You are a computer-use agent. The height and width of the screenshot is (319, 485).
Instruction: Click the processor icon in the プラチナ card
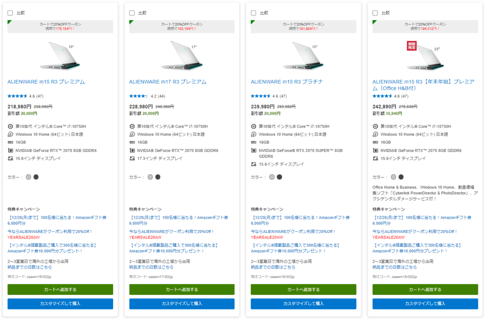[x=254, y=126]
